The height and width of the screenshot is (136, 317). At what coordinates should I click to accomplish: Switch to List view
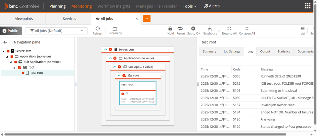click(x=303, y=29)
